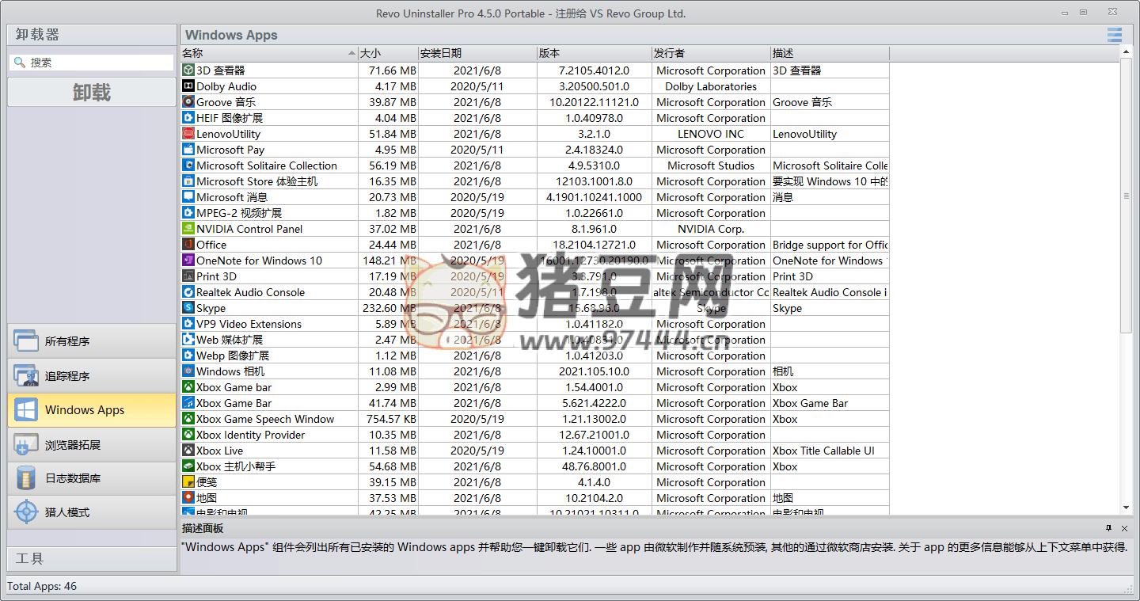Click the 搜索 search input field

pos(99,63)
